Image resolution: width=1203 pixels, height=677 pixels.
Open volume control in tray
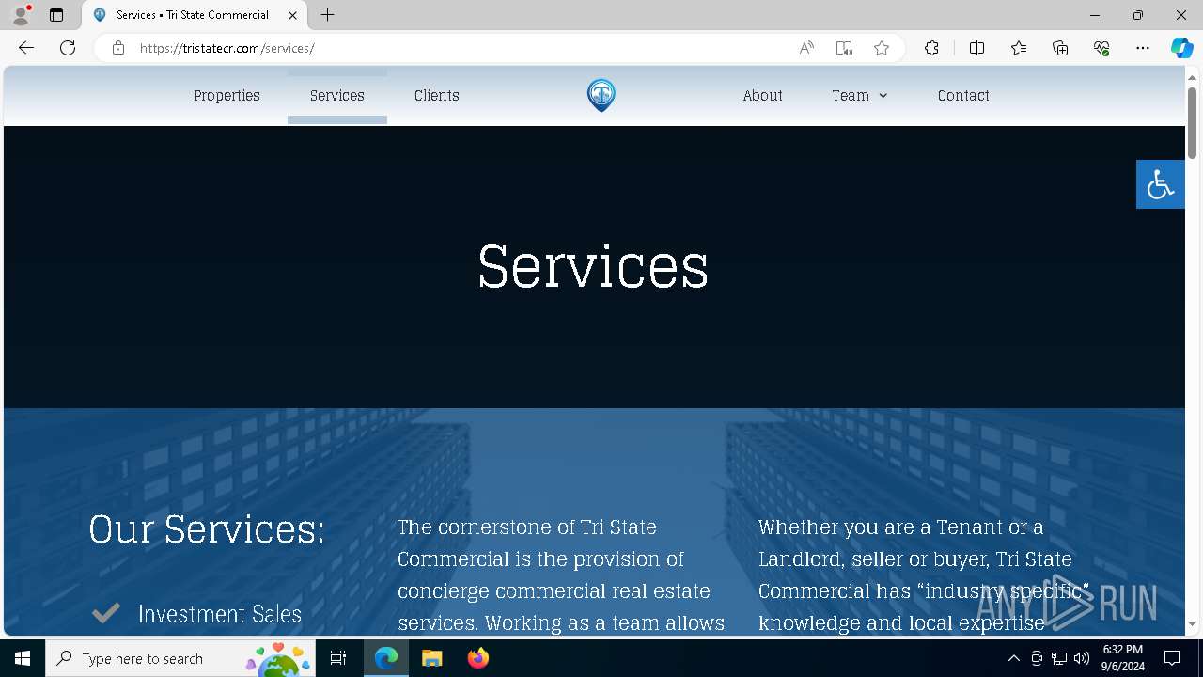(x=1082, y=658)
